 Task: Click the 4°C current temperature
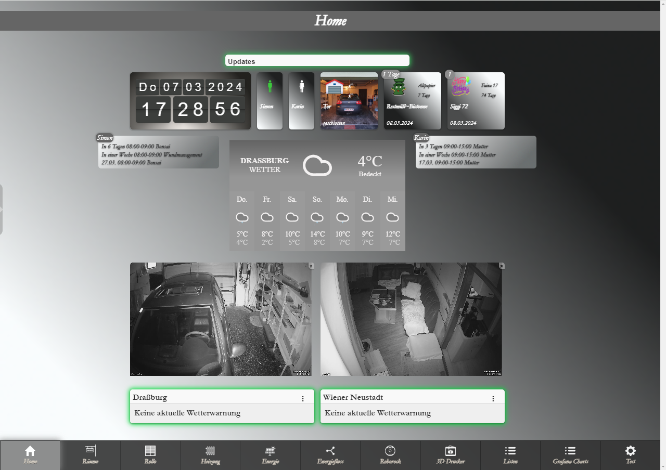[370, 161]
